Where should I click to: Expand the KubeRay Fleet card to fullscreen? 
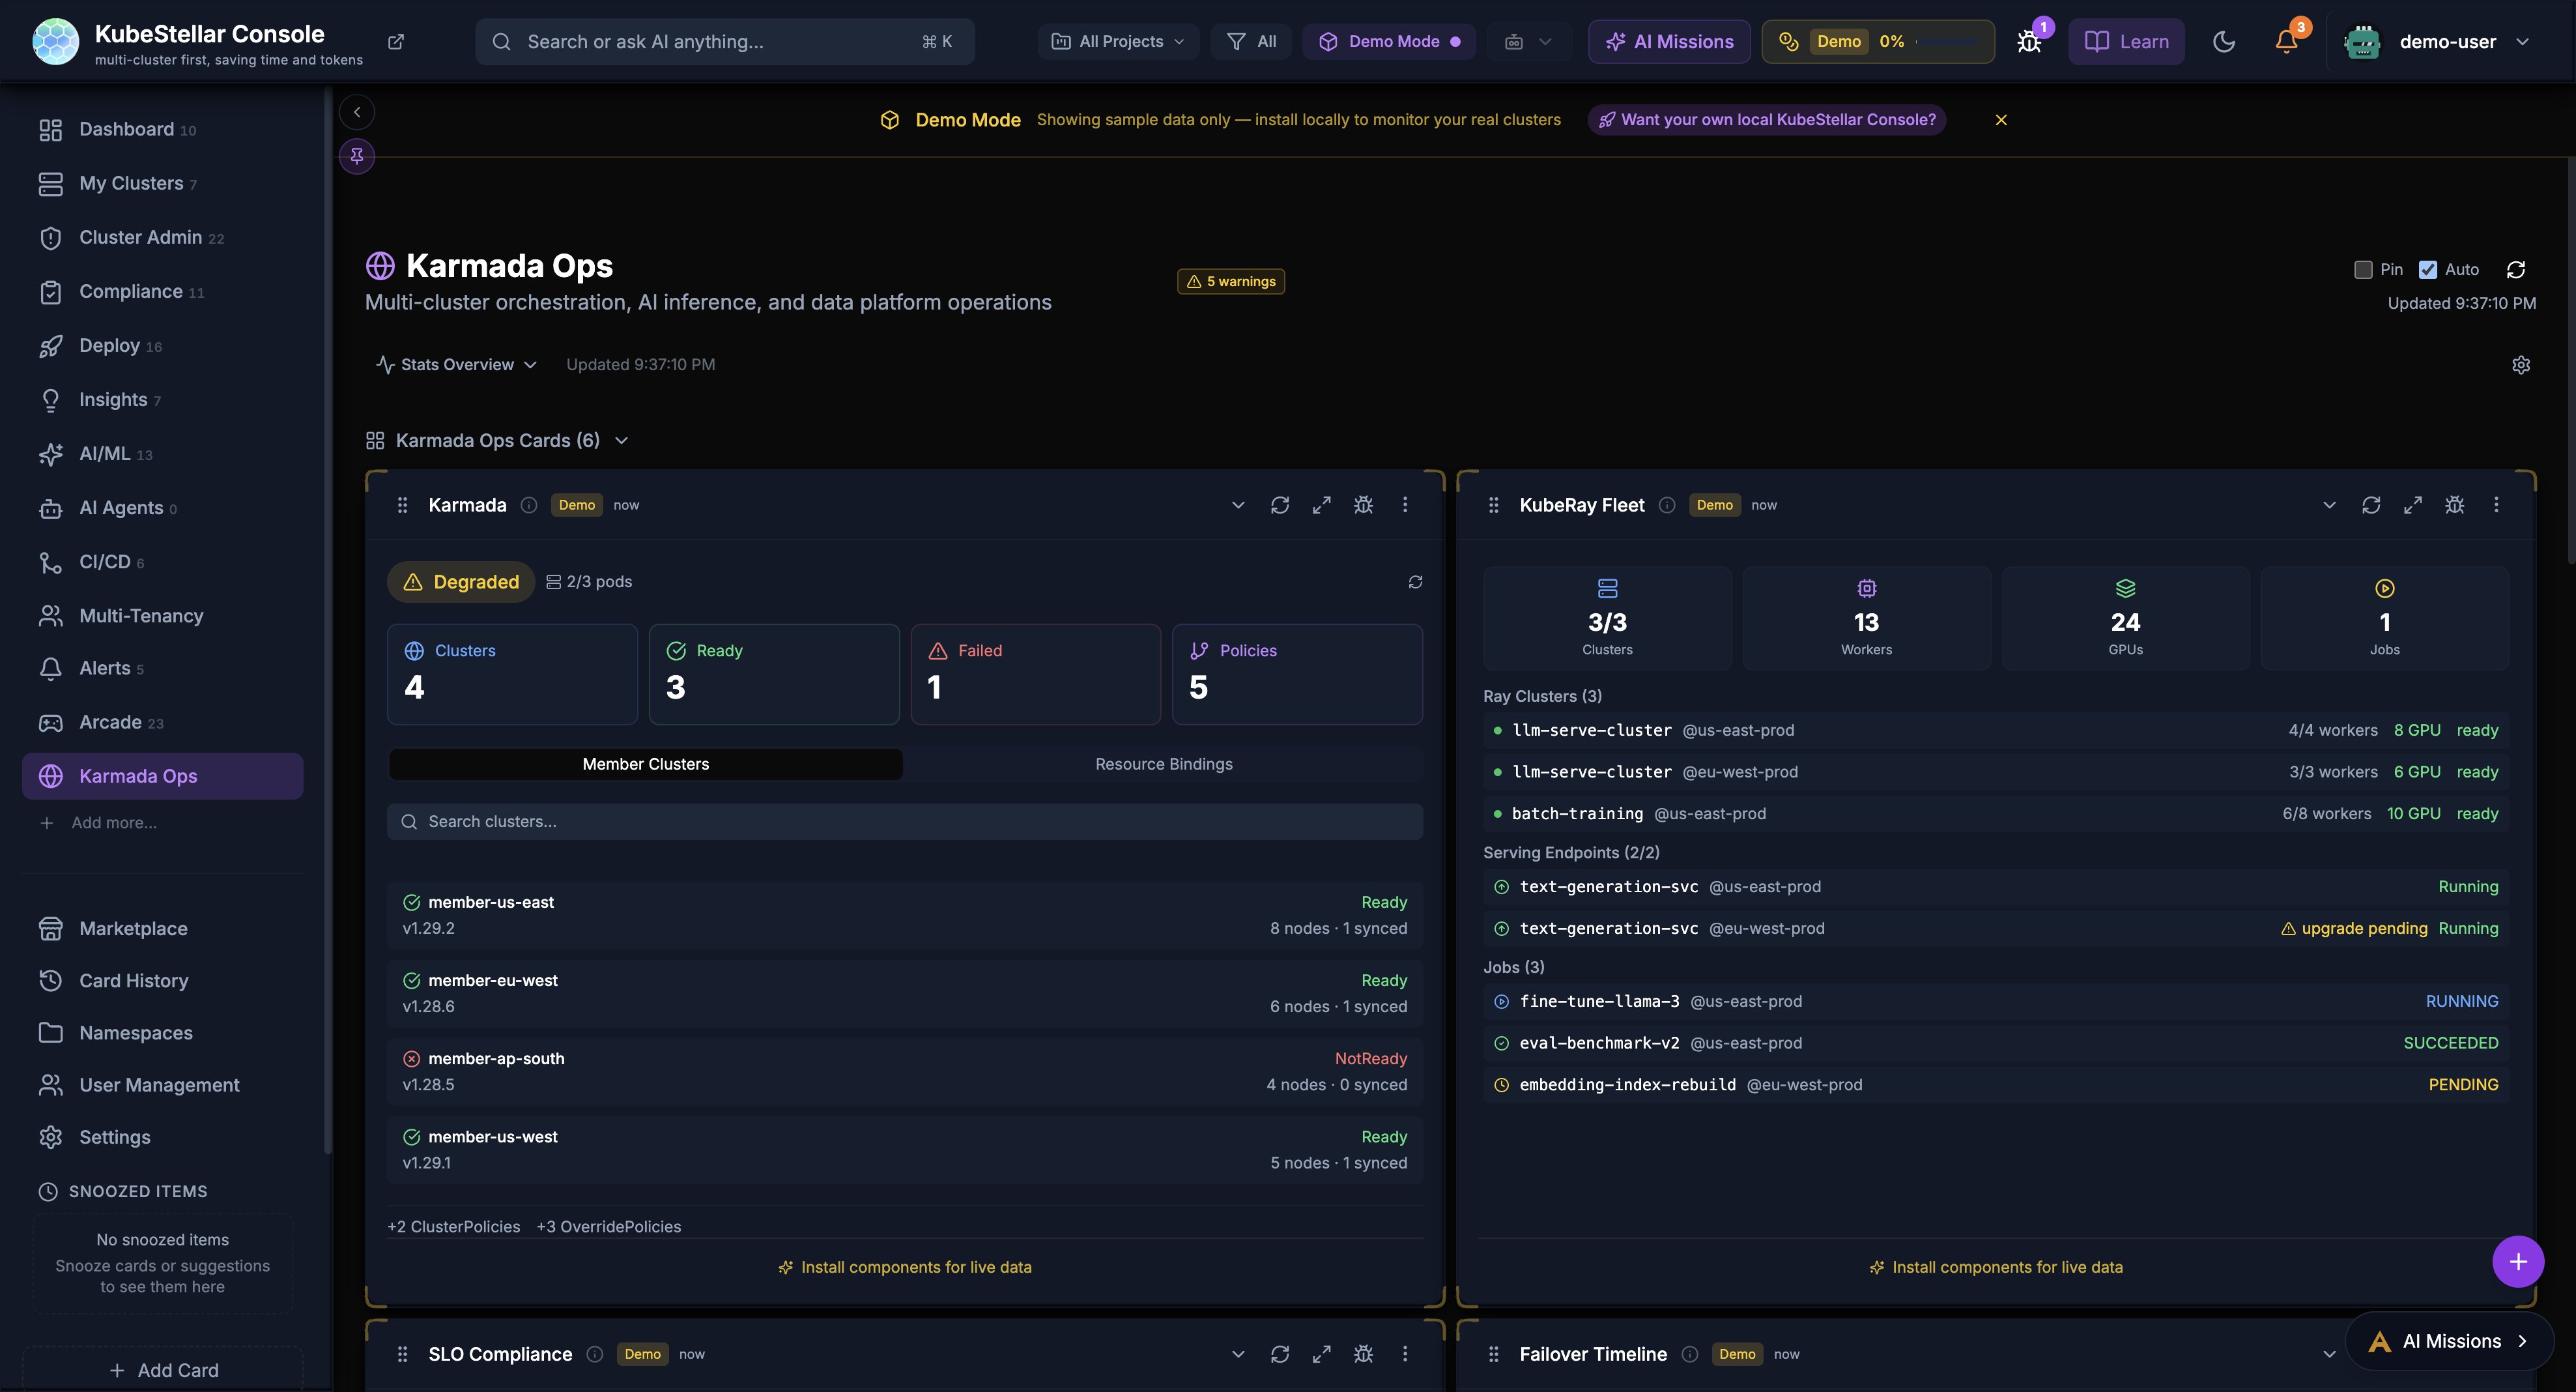pyautogui.click(x=2413, y=505)
